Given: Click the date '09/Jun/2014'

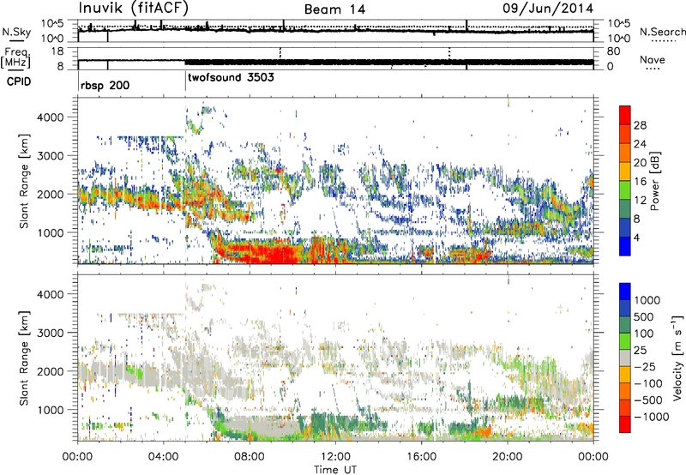Looking at the screenshot, I should click(x=548, y=9).
